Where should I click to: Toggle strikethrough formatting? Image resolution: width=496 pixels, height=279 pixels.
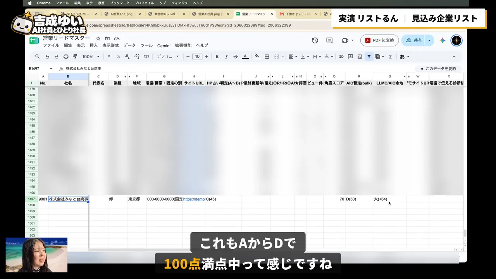coord(236,57)
